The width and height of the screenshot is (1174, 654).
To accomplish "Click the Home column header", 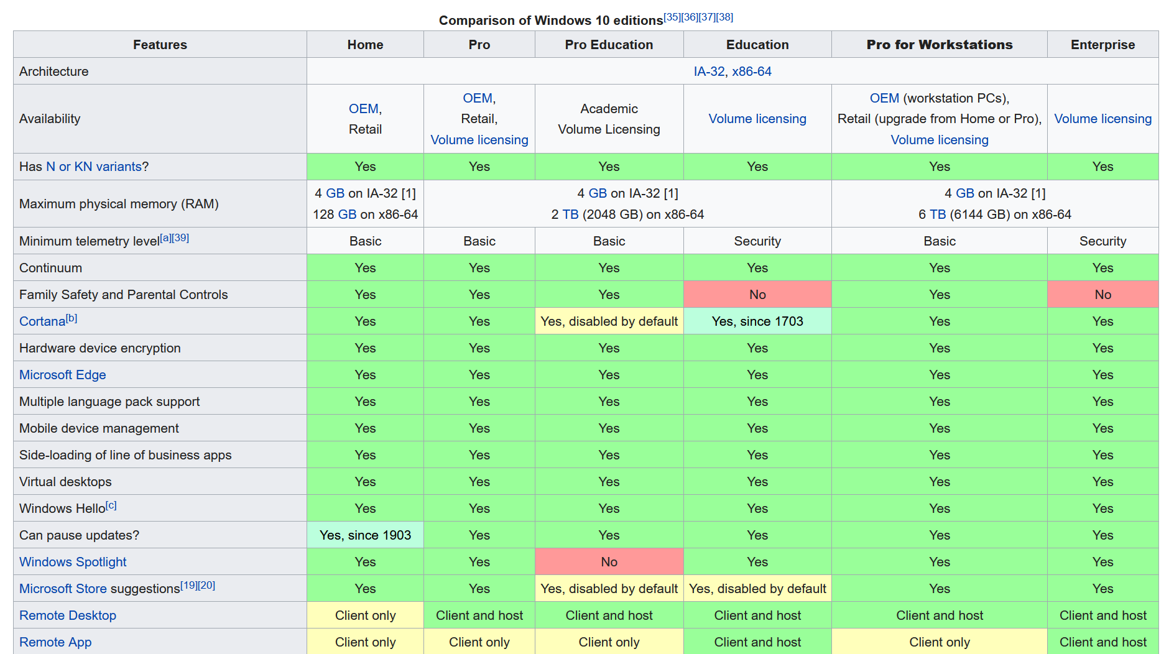I will 365,45.
